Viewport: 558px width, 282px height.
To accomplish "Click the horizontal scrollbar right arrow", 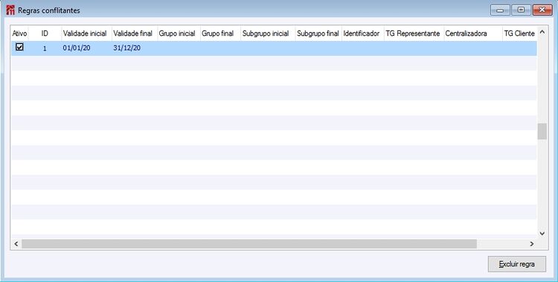I will coord(532,244).
